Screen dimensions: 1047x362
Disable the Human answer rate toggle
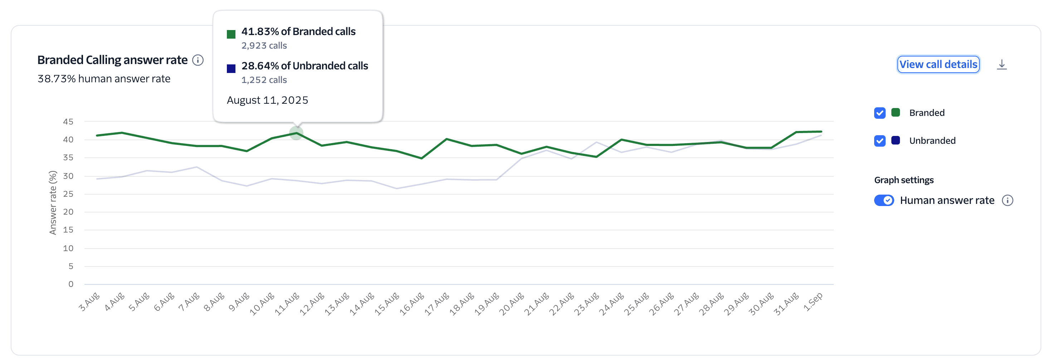[x=884, y=200]
